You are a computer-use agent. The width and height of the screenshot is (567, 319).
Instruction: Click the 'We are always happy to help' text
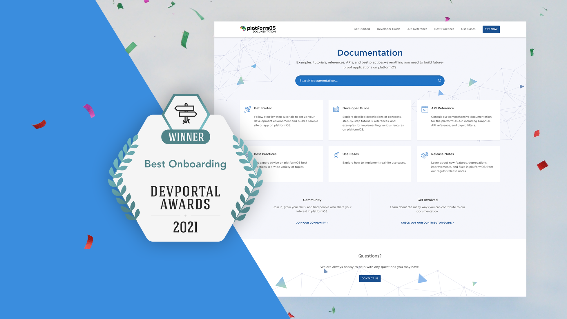(370, 267)
